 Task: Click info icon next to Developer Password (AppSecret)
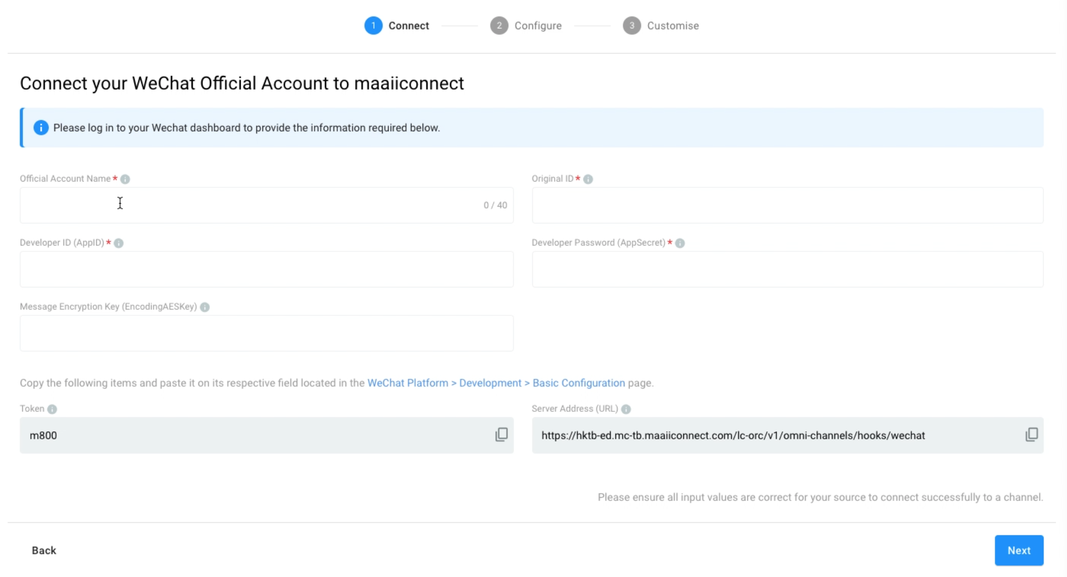coord(680,243)
